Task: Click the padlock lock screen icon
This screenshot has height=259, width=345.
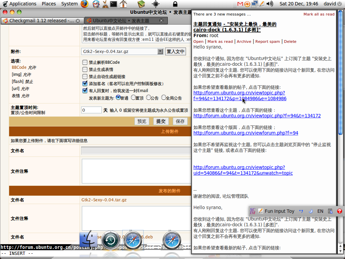Action: pyautogui.click(x=175, y=4)
